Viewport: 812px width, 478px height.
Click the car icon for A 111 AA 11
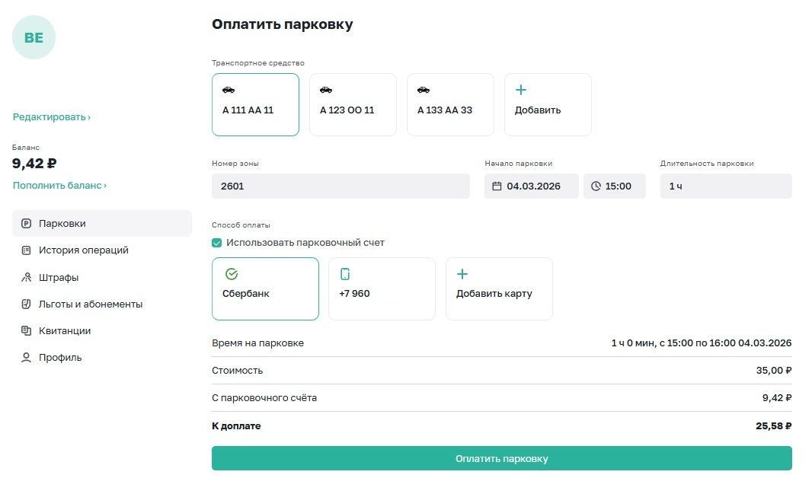coord(229,90)
